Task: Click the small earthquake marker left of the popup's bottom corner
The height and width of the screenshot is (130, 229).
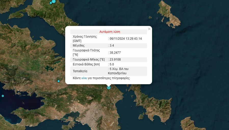Action: pyautogui.click(x=59, y=81)
